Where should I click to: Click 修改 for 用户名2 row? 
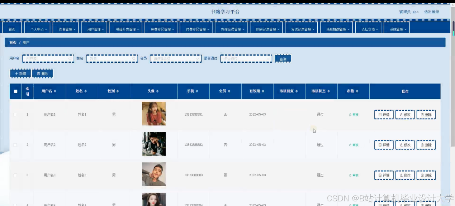(x=405, y=145)
